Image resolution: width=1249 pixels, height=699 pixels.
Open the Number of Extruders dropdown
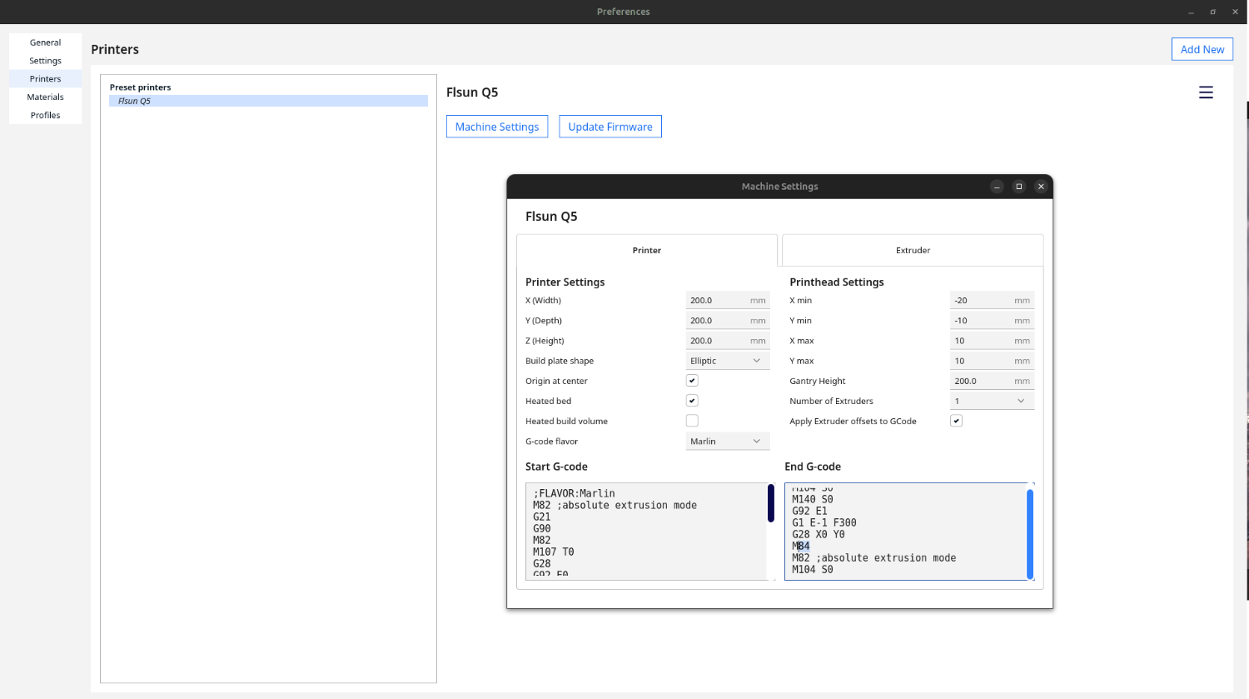(x=992, y=401)
